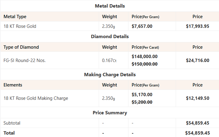This screenshot has width=219, height=137.
Task: Click the making charge rate $5,170.00
Action: 142,95
